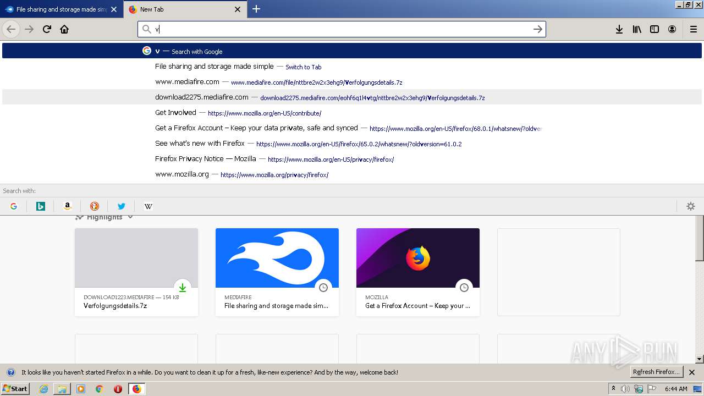The height and width of the screenshot is (396, 704).
Task: Open the Firefox home page icon
Action: tap(64, 29)
